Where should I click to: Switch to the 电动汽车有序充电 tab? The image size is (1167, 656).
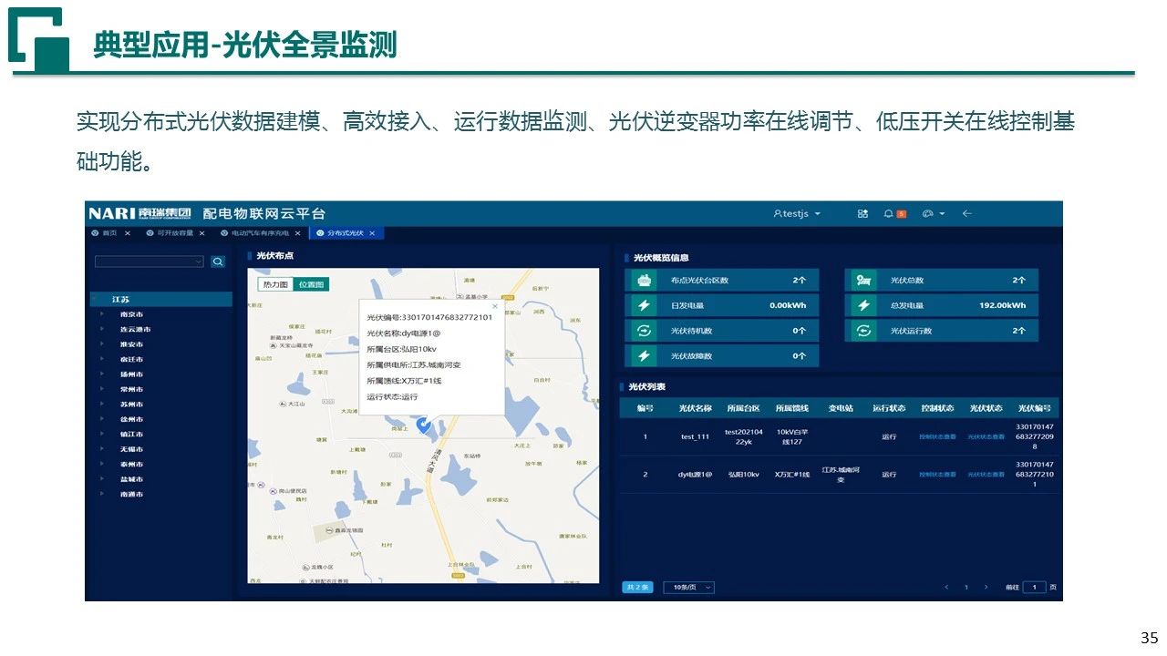(x=263, y=234)
